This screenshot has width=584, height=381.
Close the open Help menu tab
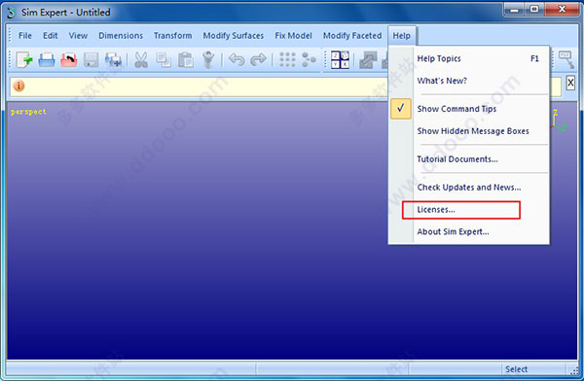(x=401, y=36)
